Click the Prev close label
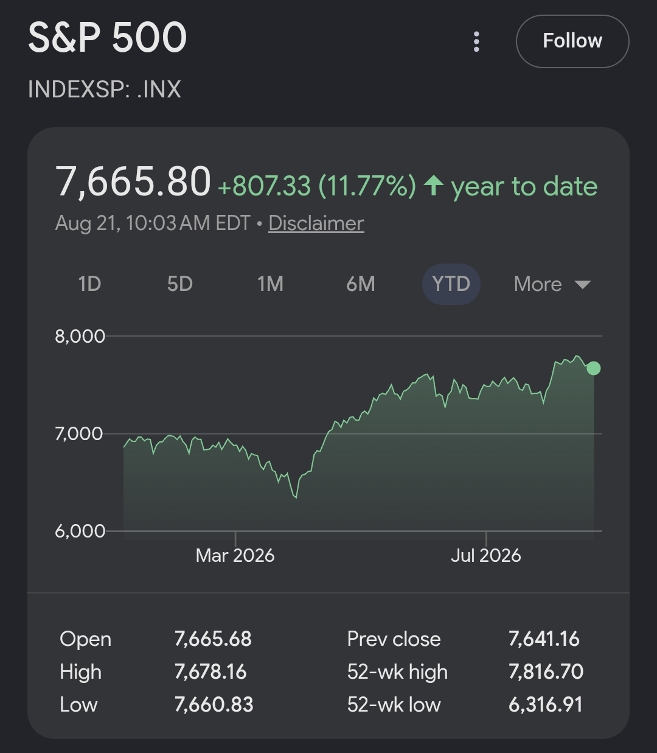This screenshot has width=657, height=753. [394, 639]
